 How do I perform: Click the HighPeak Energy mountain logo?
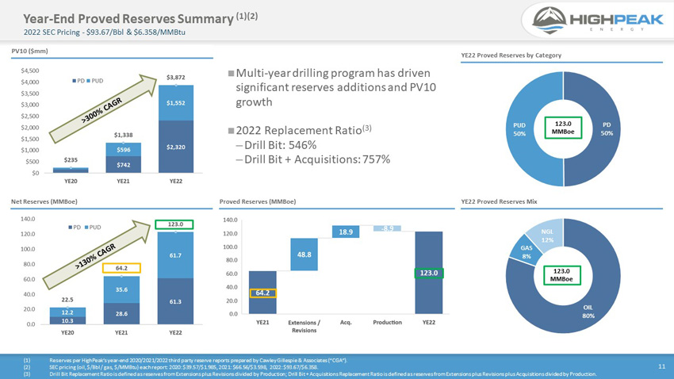[x=550, y=20]
